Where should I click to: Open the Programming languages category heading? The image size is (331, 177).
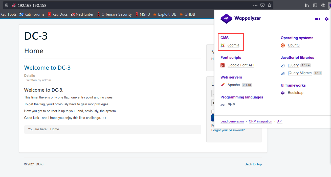(x=242, y=97)
